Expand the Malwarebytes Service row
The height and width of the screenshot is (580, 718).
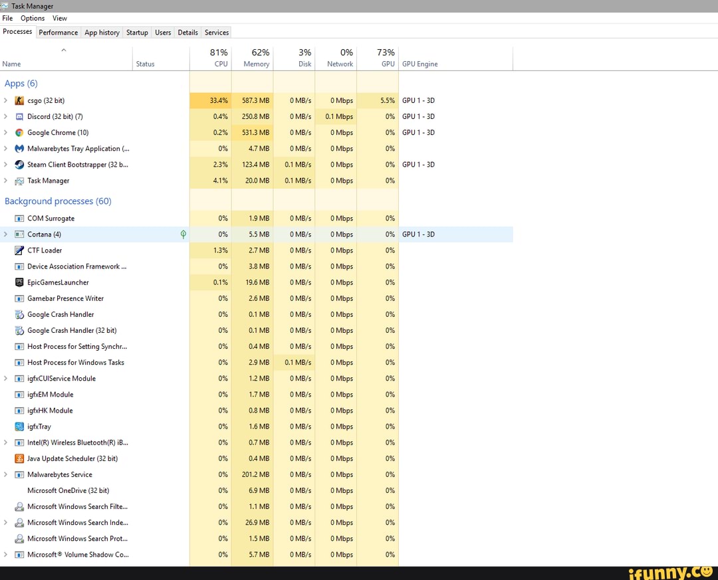coord(5,474)
